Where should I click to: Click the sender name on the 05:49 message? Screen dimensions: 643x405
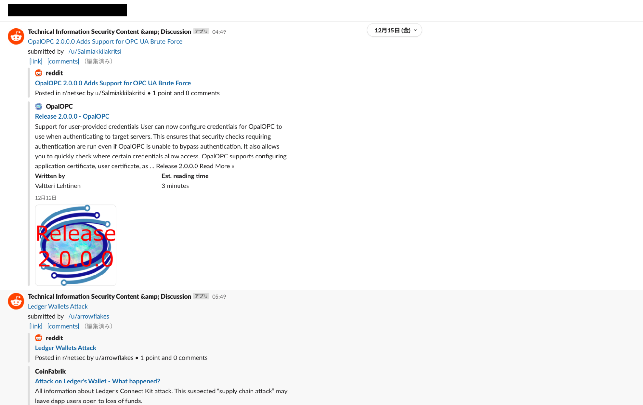[109, 296]
